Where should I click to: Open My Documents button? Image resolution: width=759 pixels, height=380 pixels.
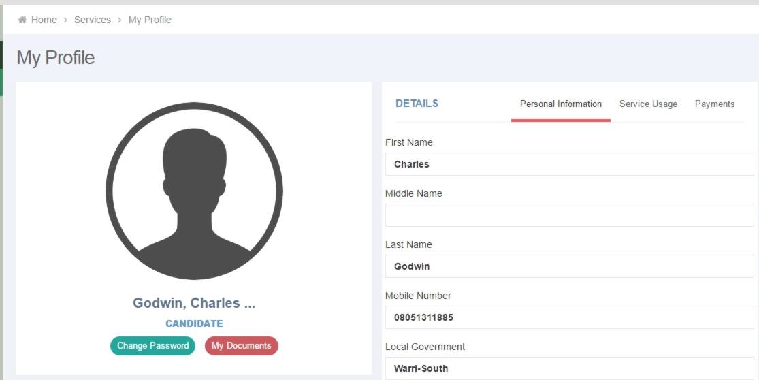click(x=241, y=346)
